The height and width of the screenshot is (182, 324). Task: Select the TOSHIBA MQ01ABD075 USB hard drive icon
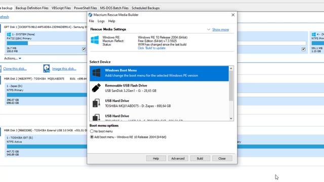96,103
